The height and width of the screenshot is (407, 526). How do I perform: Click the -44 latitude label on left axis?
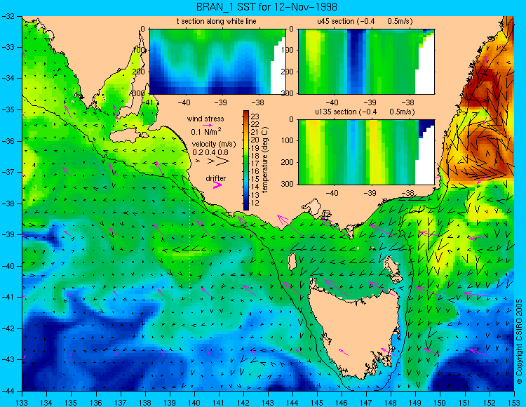tap(8, 391)
